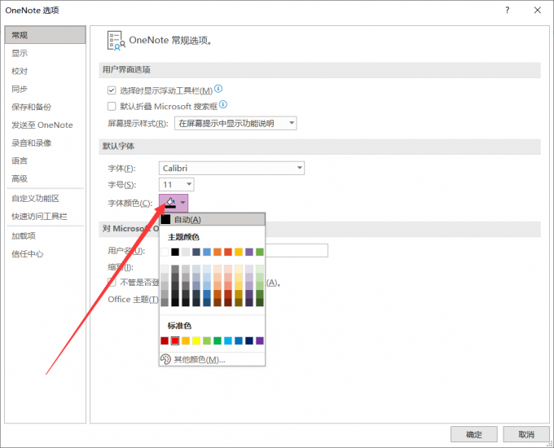Pick the red-orange theme color swatch
The width and height of the screenshot is (554, 448).
click(228, 252)
